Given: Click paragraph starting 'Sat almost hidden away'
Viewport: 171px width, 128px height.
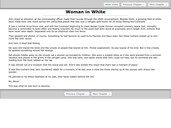Looking at the screenshot, I should (x=85, y=58).
